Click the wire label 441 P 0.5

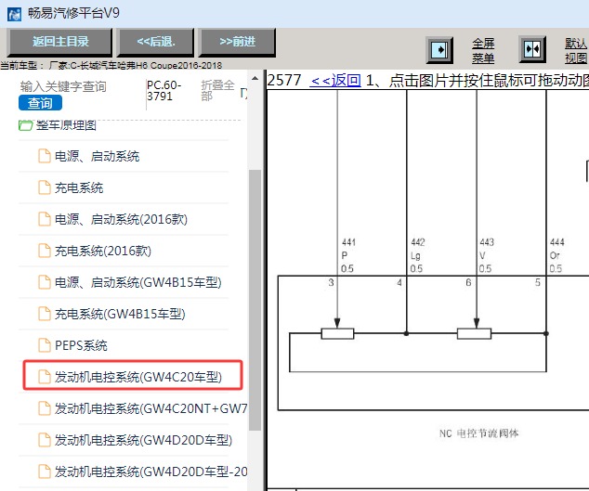pyautogui.click(x=348, y=255)
